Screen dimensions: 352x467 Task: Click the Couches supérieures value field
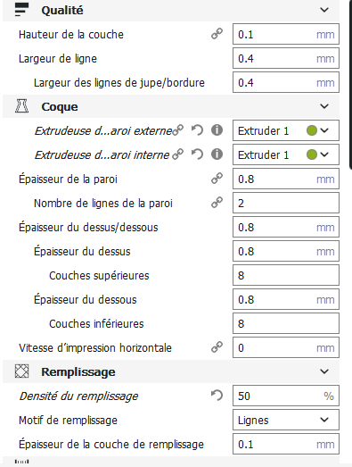[x=286, y=275]
